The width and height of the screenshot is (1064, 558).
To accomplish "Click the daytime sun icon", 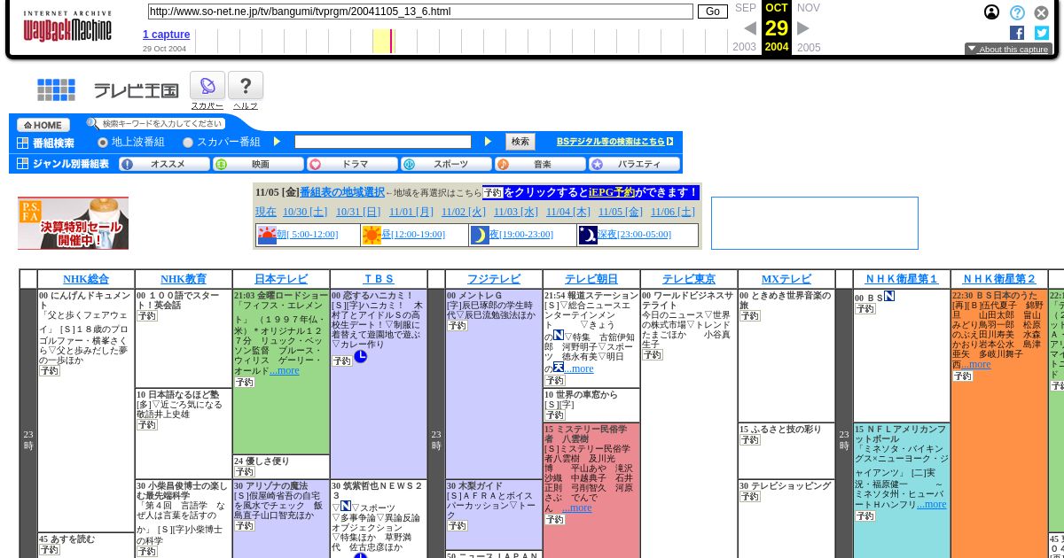I will pyautogui.click(x=372, y=235).
